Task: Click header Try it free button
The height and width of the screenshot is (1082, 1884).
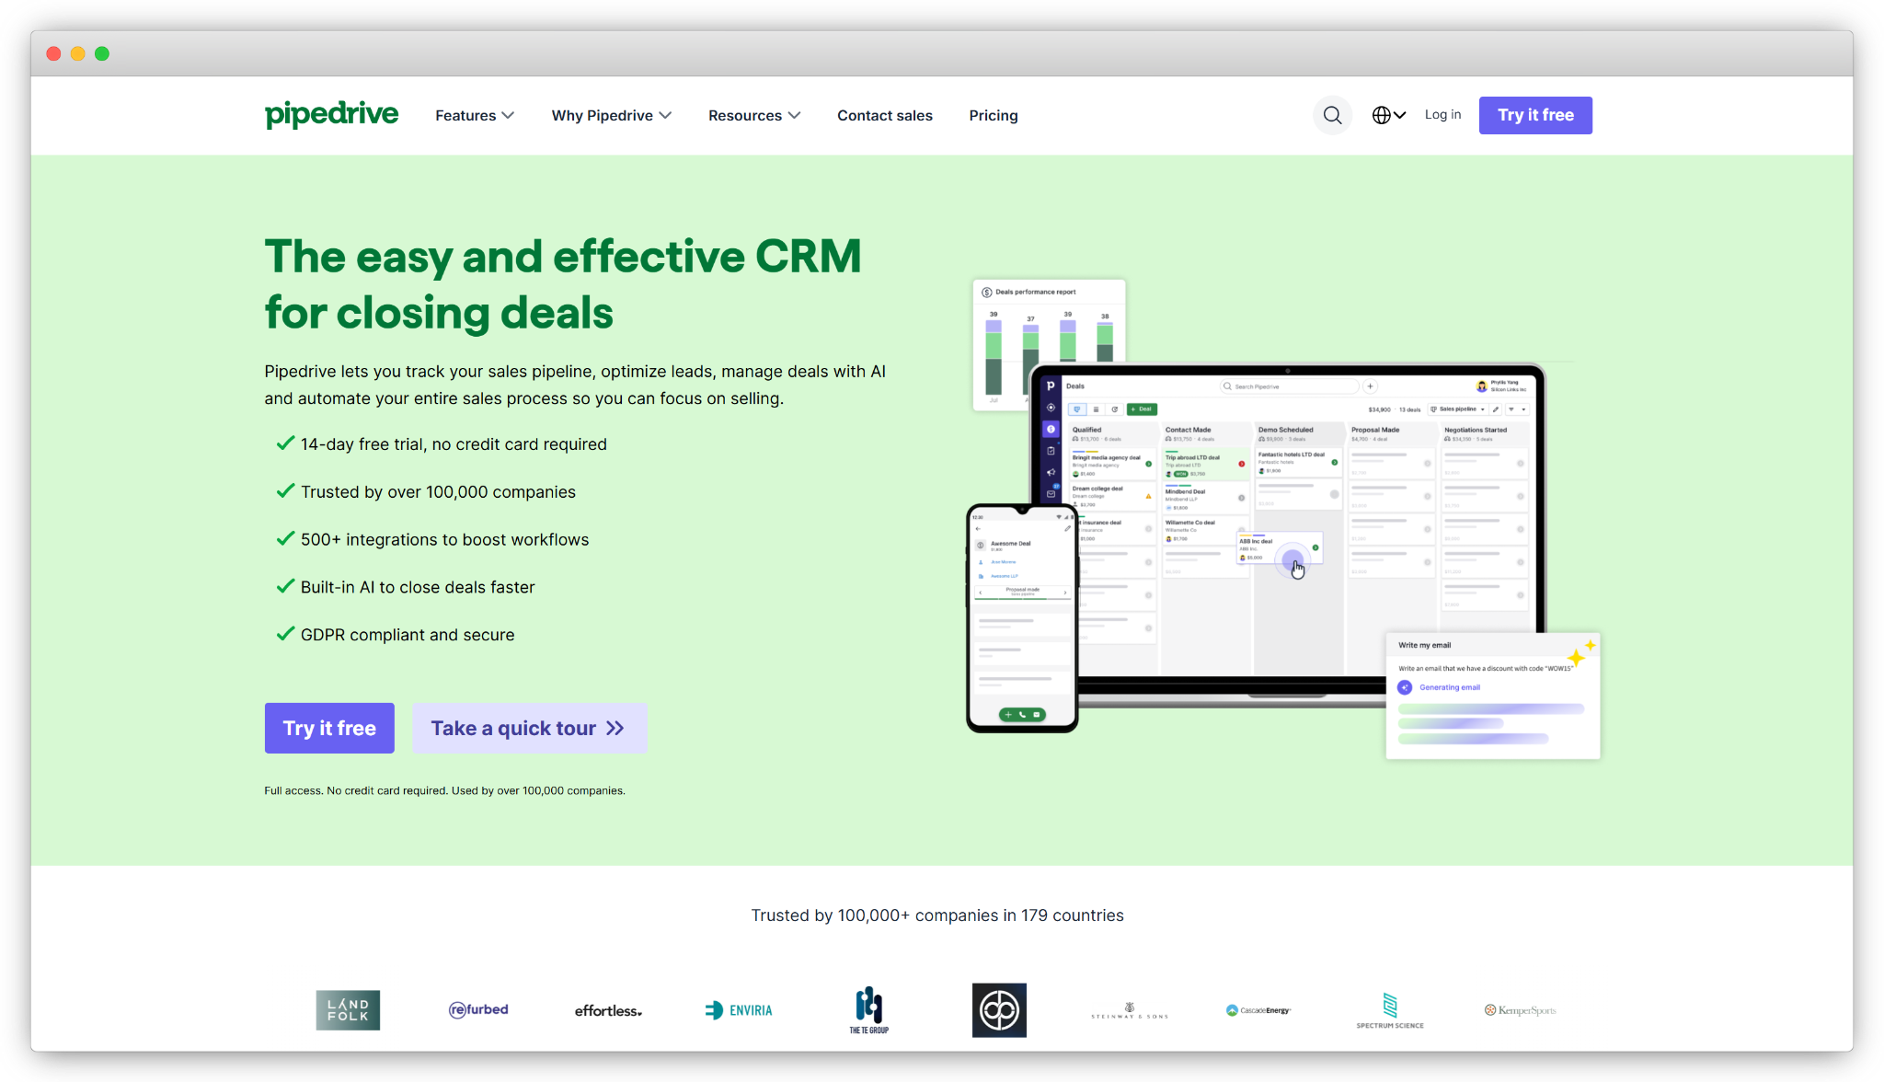Action: (x=1535, y=115)
